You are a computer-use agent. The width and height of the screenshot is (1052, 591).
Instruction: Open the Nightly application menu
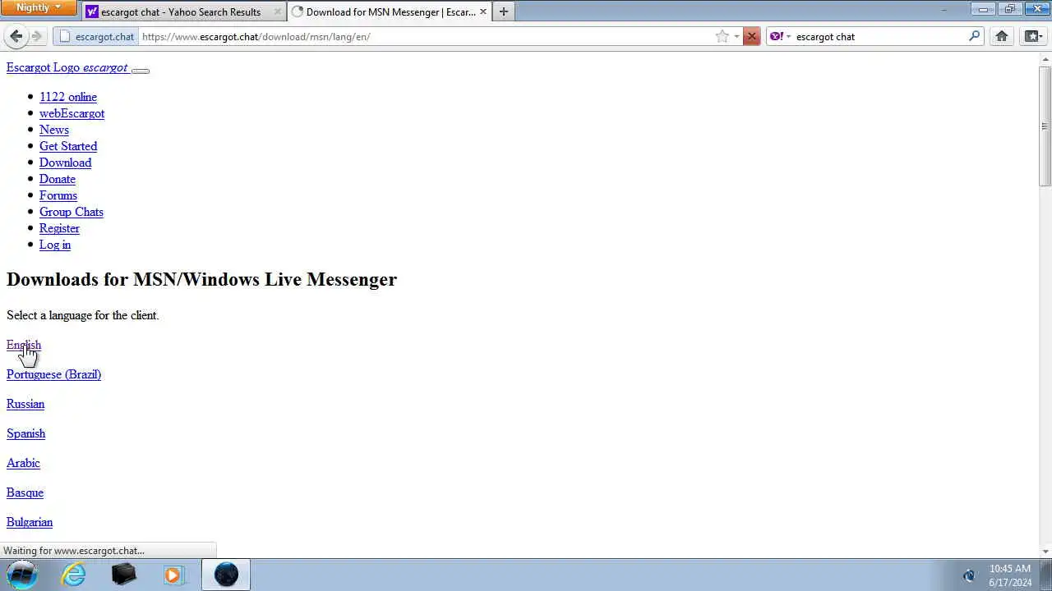pos(39,8)
